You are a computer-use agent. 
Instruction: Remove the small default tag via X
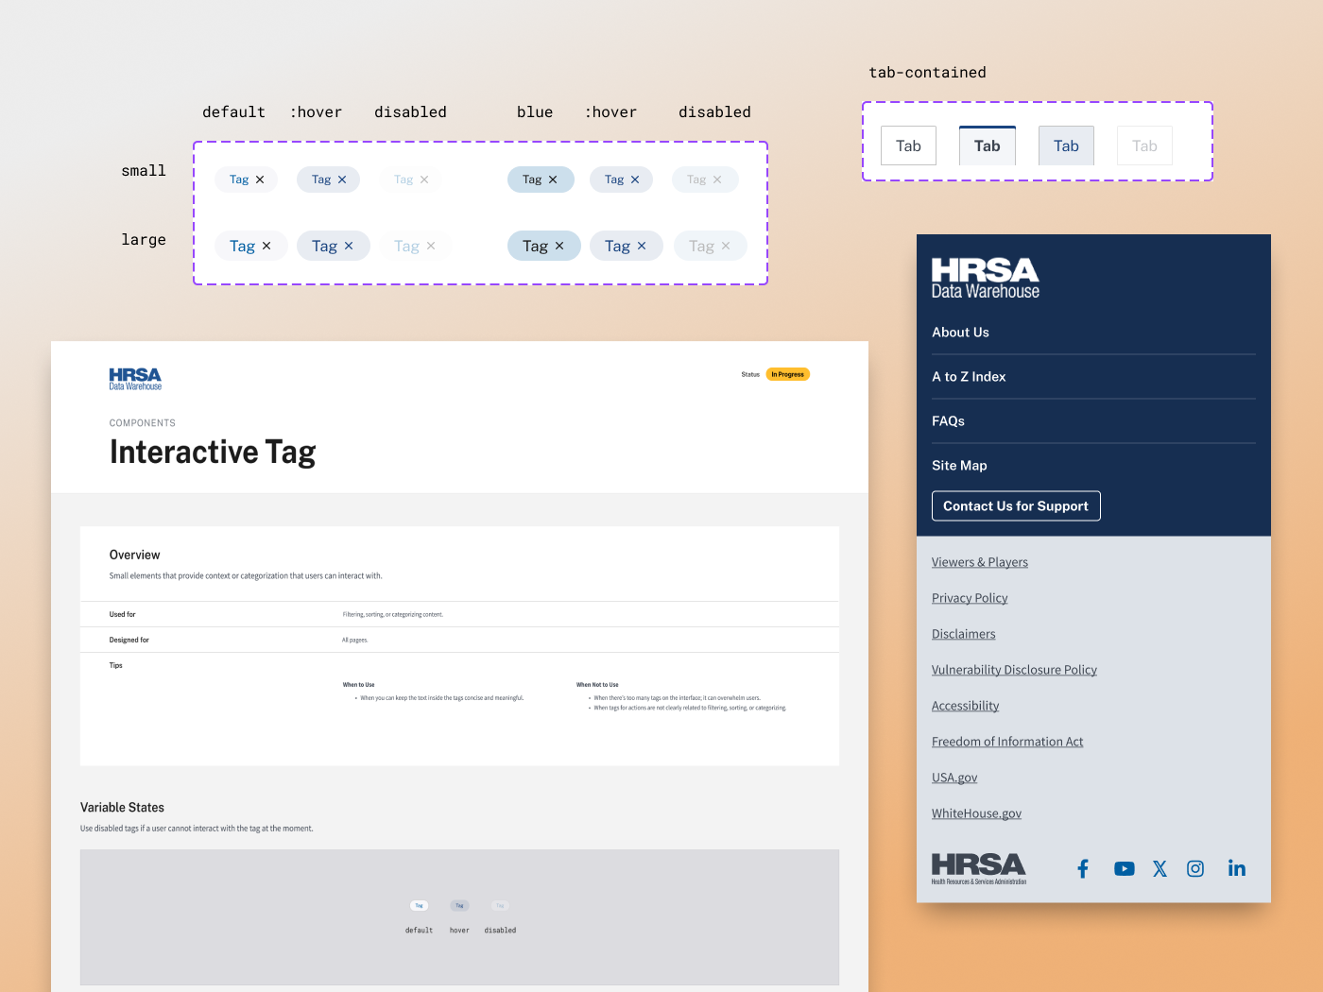[x=260, y=180]
